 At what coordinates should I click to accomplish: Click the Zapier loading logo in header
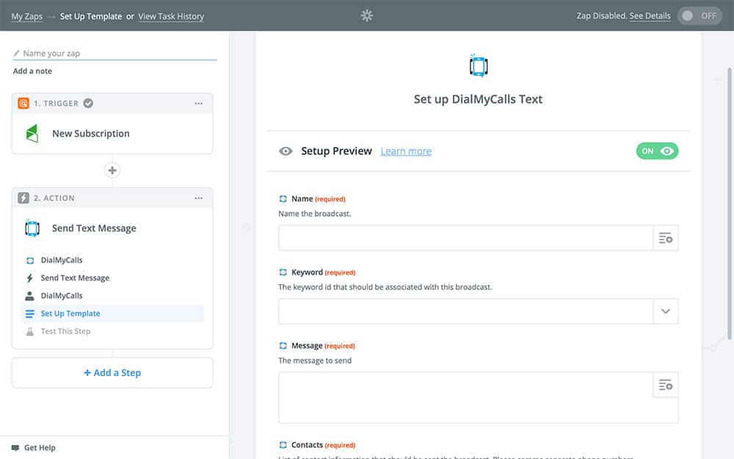(x=367, y=15)
